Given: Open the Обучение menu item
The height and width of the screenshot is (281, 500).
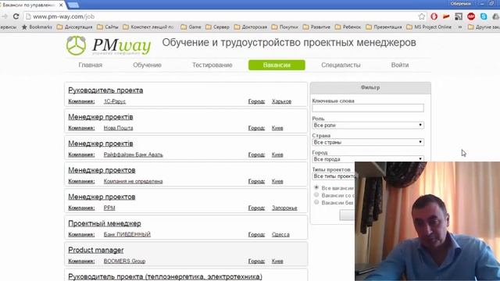Looking at the screenshot, I should pyautogui.click(x=147, y=65).
